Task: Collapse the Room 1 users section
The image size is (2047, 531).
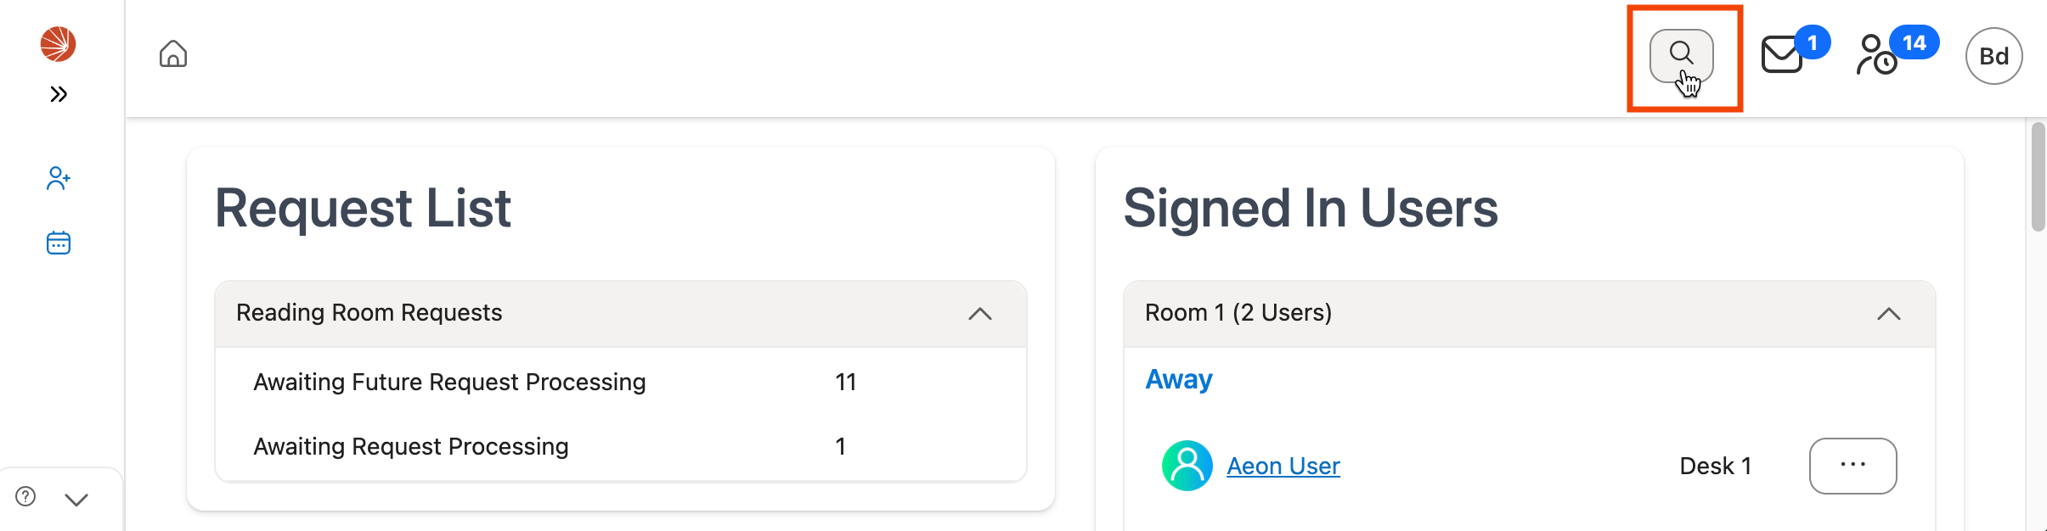Action: [1888, 314]
